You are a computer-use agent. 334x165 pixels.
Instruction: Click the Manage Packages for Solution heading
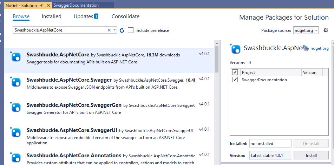284,18
